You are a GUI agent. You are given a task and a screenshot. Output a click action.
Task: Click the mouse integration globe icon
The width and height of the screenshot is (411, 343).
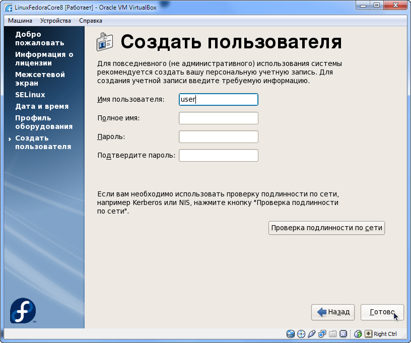tap(358, 334)
